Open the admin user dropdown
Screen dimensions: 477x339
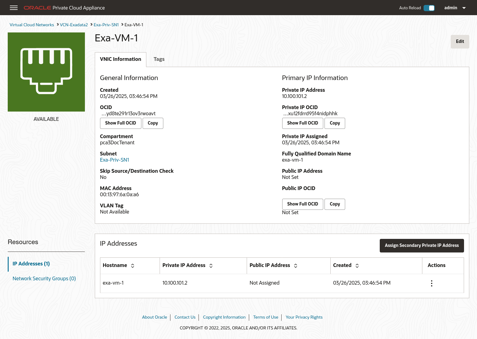tap(455, 8)
